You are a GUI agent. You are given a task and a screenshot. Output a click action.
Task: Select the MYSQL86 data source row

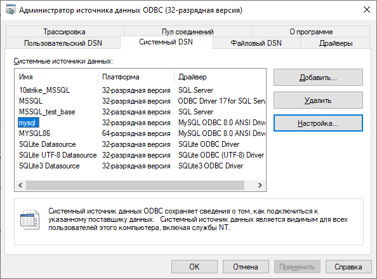tap(140, 133)
